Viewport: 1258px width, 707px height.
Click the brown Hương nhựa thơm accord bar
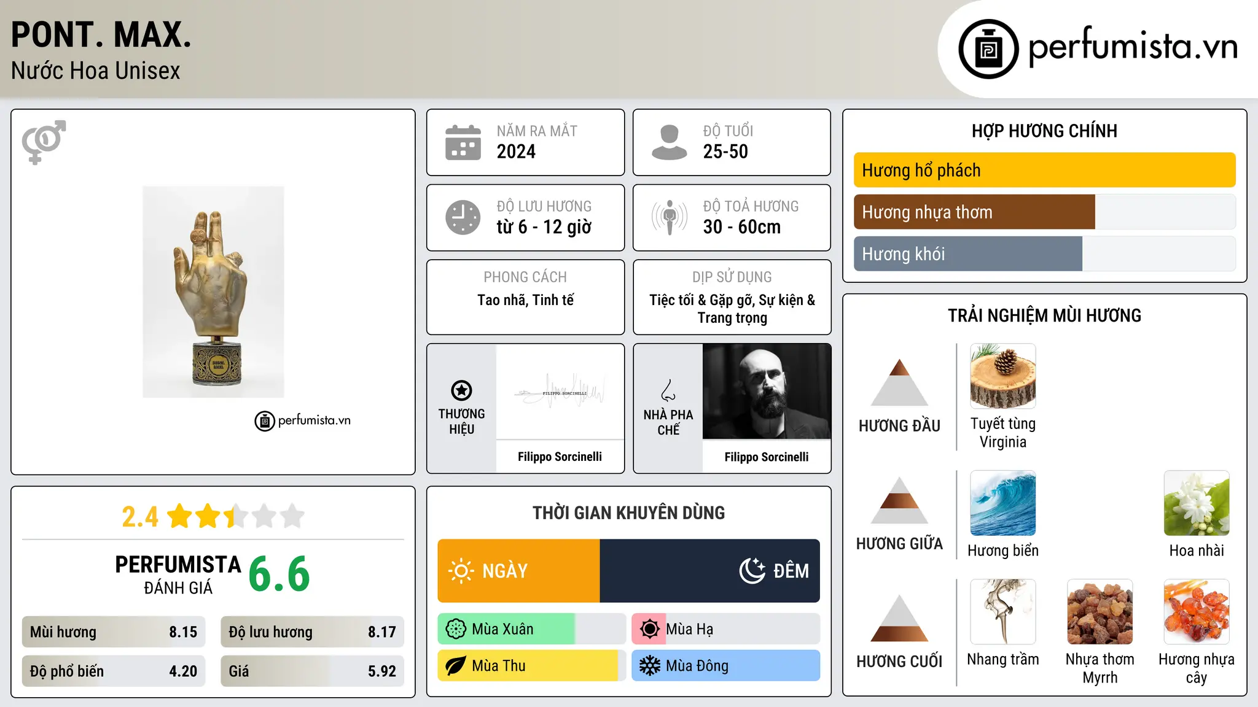coord(974,212)
